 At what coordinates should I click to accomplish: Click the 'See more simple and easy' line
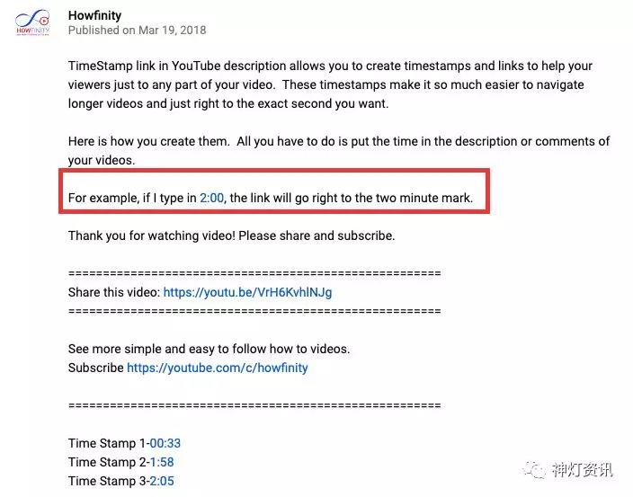point(210,349)
